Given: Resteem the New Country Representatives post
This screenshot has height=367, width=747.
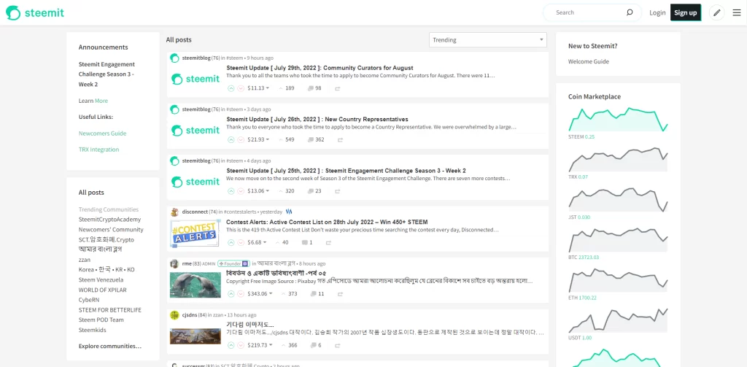Looking at the screenshot, I should (340, 139).
